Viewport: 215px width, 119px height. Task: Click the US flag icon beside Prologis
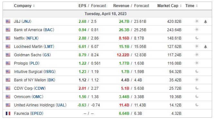click(8, 63)
